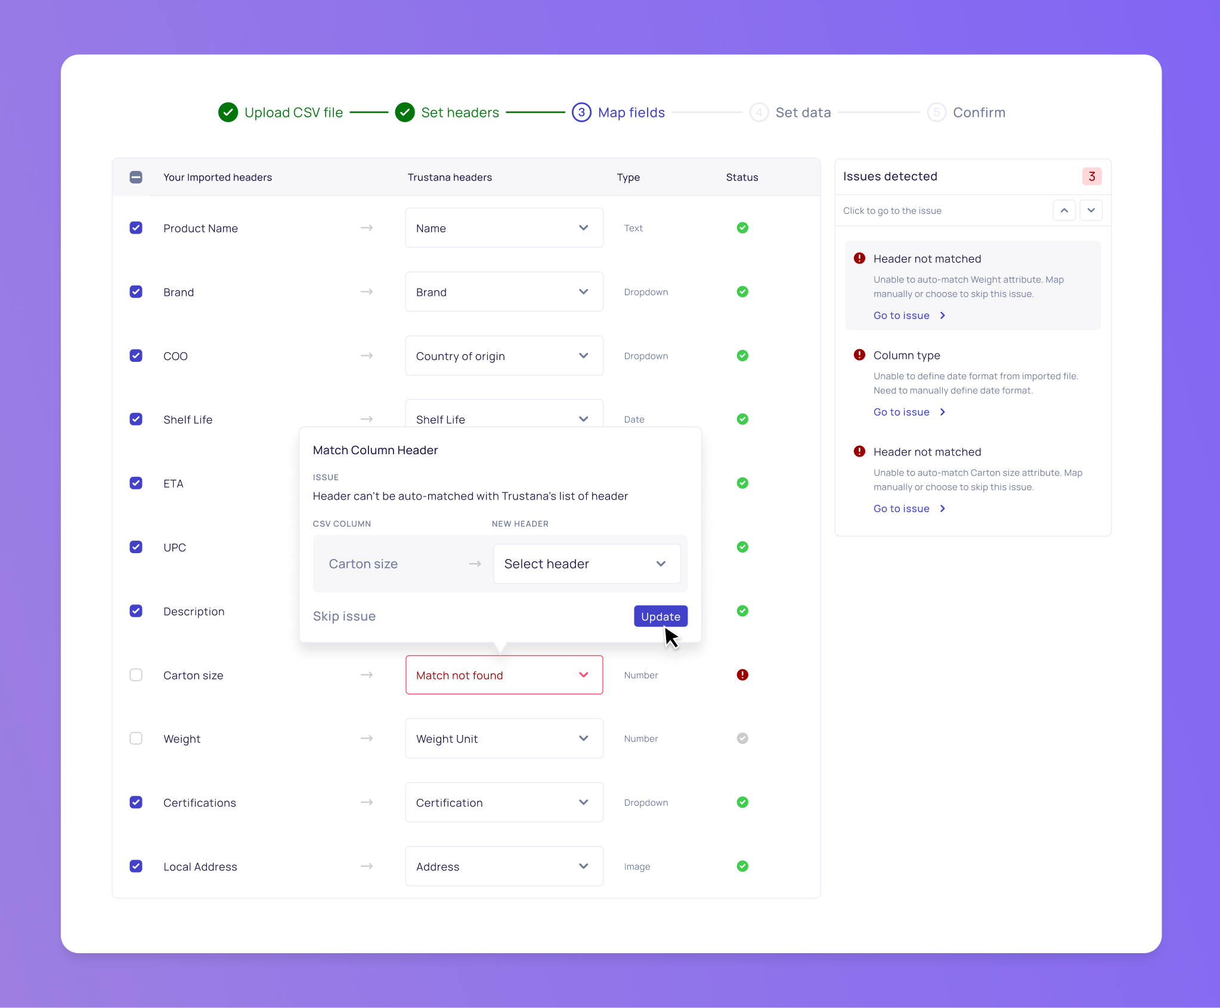Switch to the Map fields step

tap(631, 112)
